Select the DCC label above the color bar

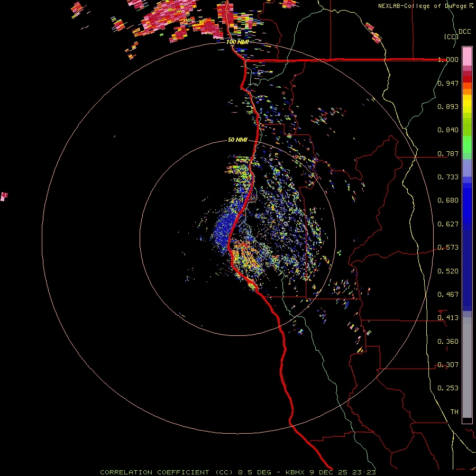pyautogui.click(x=464, y=32)
